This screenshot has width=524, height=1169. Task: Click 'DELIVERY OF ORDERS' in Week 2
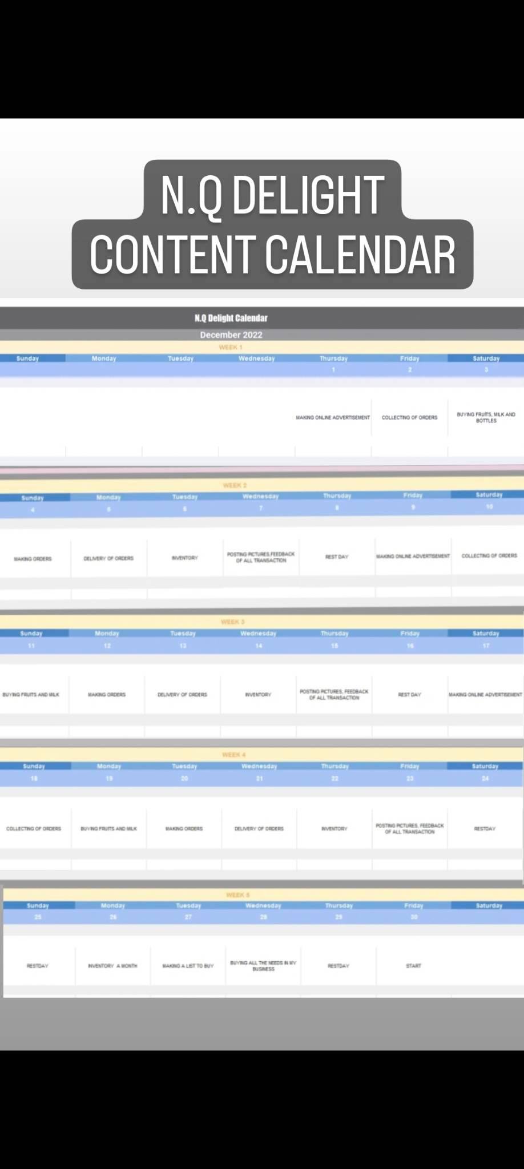coord(108,558)
